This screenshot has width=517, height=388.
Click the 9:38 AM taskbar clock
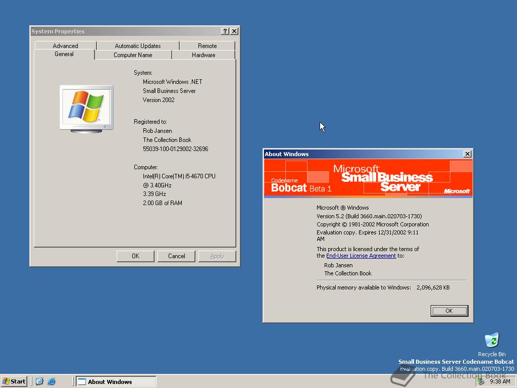(500, 381)
